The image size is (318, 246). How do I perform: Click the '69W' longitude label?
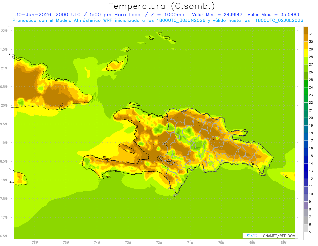(252, 243)
